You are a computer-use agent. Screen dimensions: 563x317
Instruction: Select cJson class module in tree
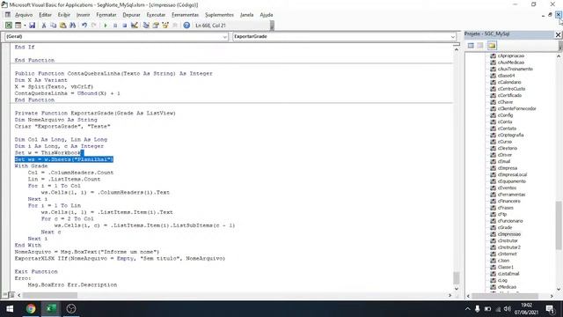click(503, 261)
